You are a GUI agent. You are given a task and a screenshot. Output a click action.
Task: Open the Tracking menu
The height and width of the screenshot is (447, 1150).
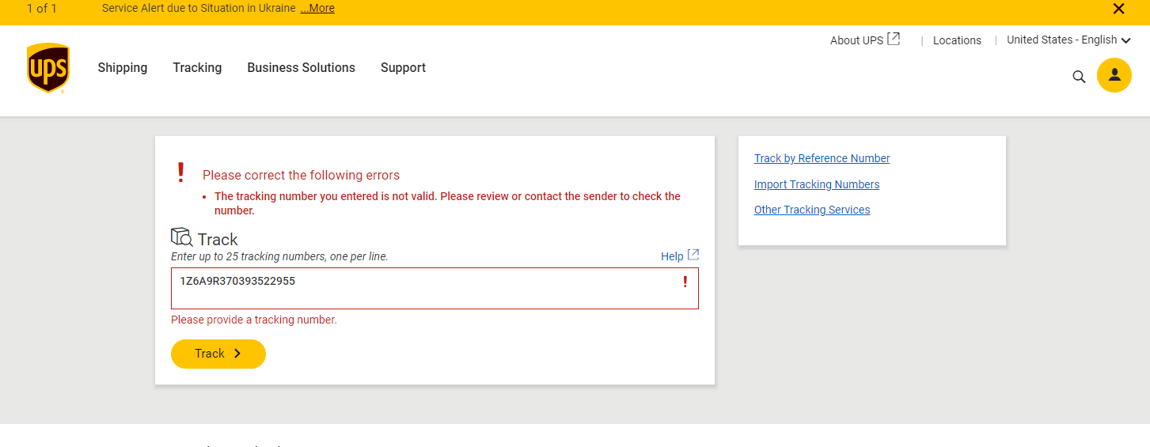[197, 68]
